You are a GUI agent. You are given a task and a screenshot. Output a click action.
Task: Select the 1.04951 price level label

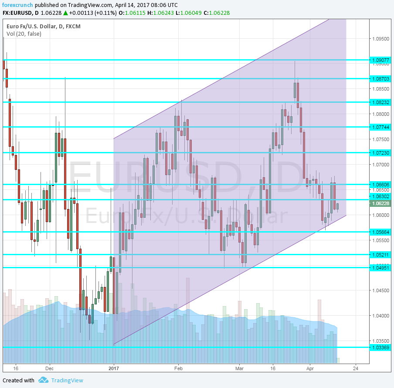pos(380,268)
